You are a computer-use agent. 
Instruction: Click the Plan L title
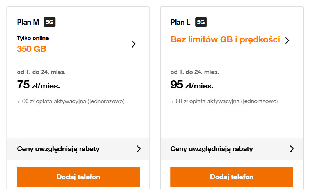[180, 22]
